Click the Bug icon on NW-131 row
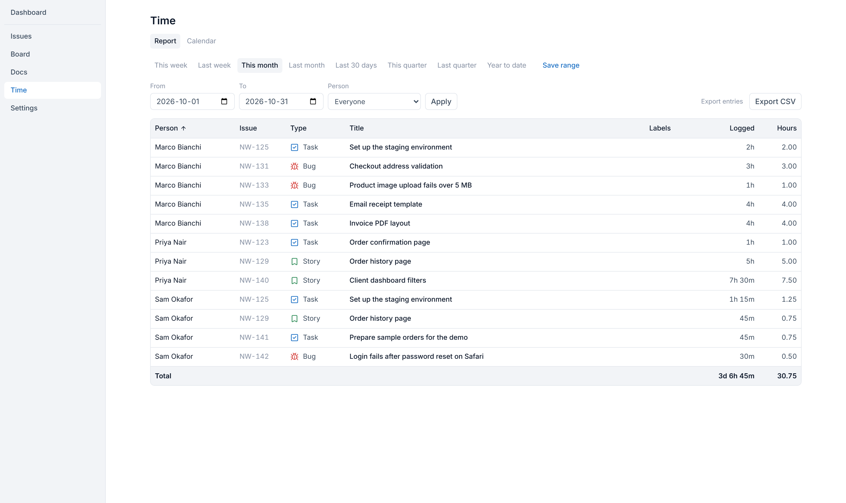This screenshot has height=503, width=846. click(x=295, y=166)
